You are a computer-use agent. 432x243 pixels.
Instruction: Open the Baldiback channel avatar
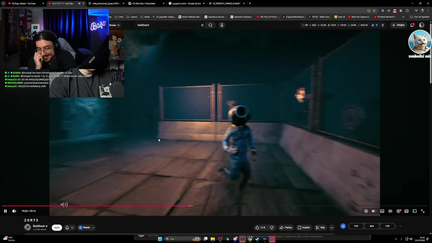pyautogui.click(x=28, y=227)
